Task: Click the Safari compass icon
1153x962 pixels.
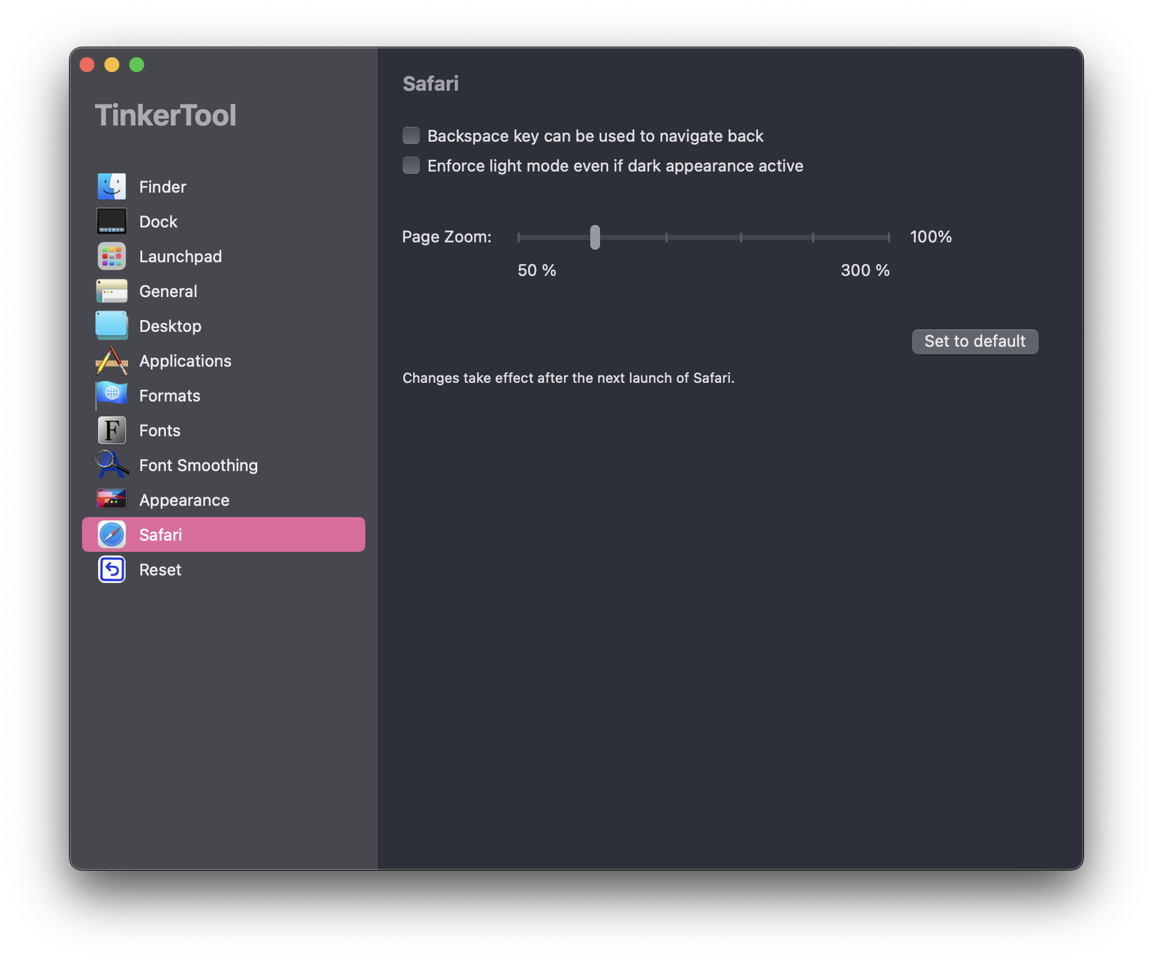Action: coord(112,534)
